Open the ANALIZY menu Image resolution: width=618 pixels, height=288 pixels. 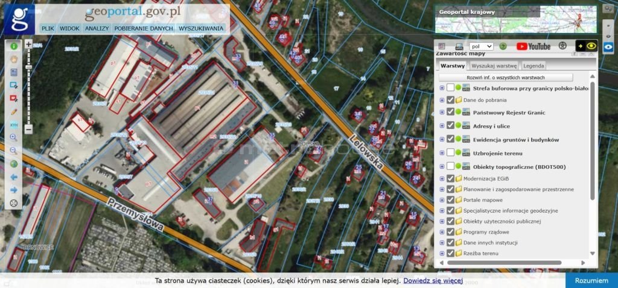point(97,28)
